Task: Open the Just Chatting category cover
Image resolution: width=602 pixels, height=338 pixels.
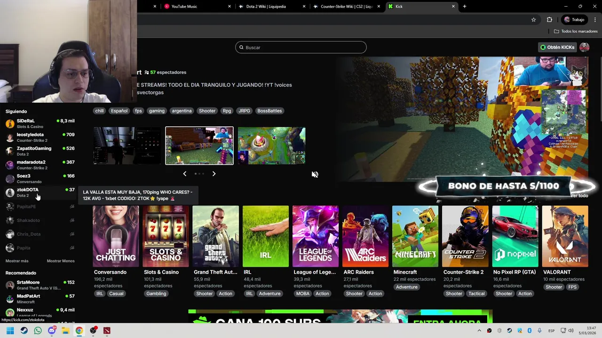Action: (116, 236)
